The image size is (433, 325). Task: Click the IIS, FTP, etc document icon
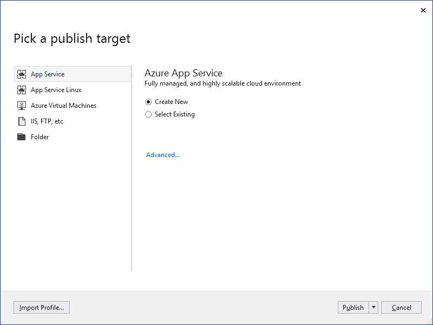coord(22,121)
